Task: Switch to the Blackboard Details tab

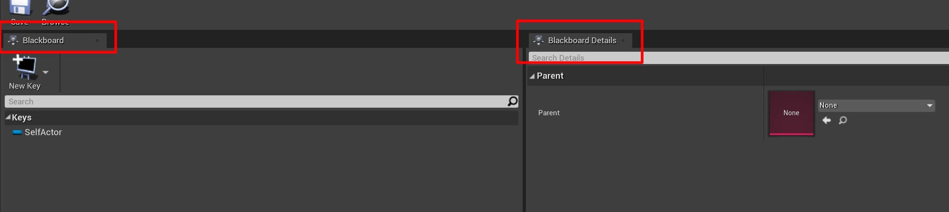Action: point(582,40)
